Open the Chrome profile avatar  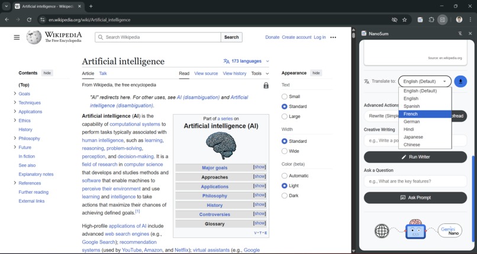tap(459, 19)
